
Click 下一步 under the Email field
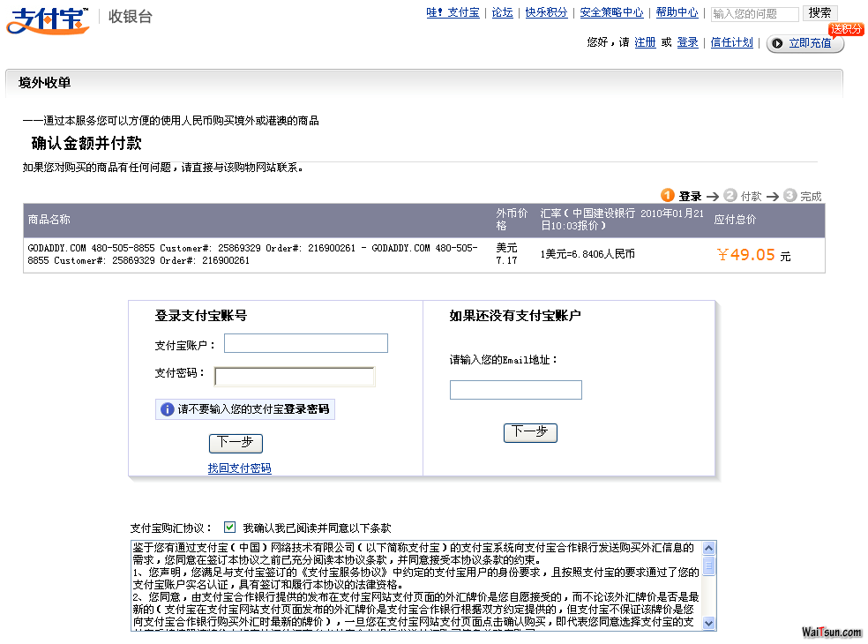(530, 432)
